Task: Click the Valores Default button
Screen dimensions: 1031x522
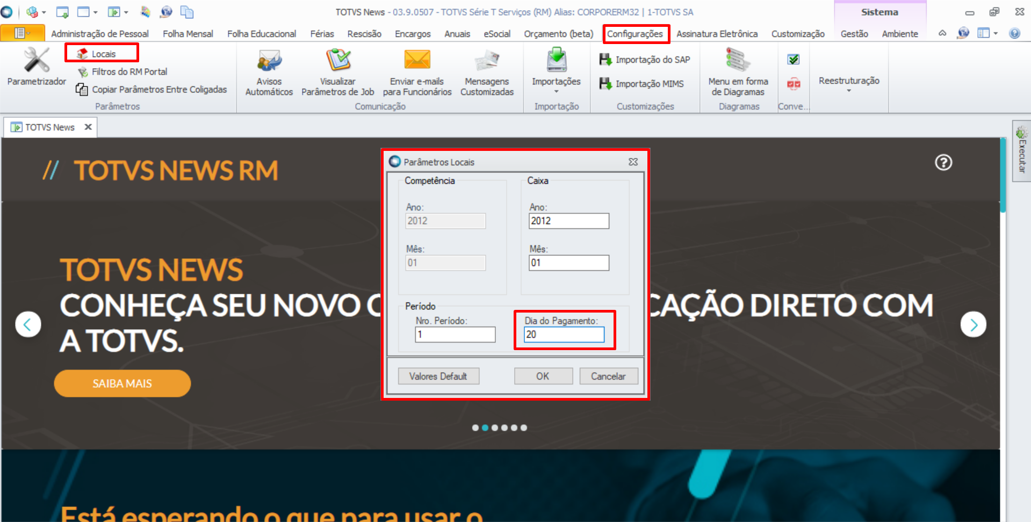Action: point(438,376)
